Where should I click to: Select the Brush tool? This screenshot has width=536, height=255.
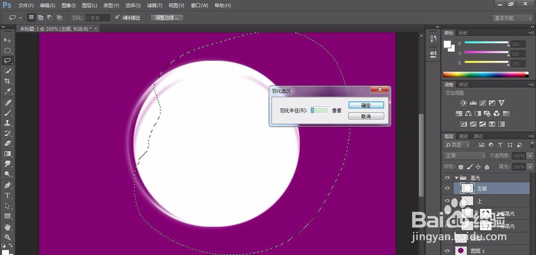[x=8, y=113]
